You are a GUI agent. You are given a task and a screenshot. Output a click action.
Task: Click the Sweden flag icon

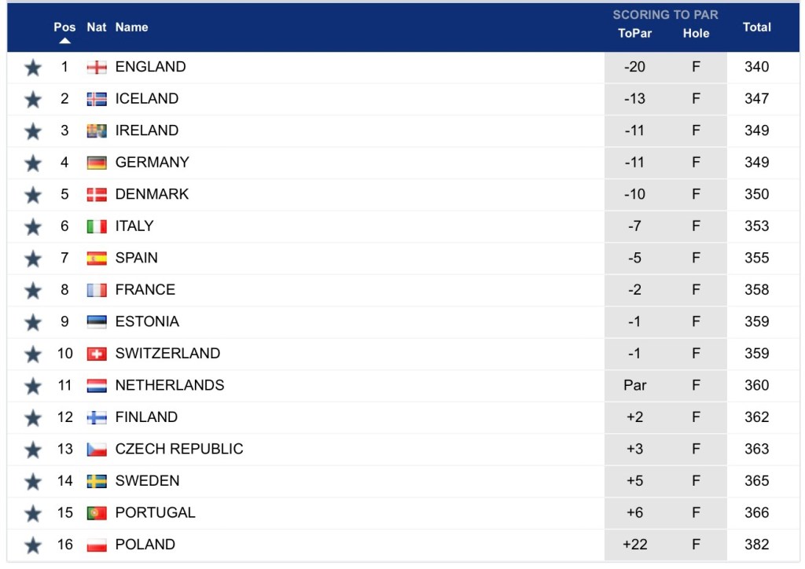click(97, 481)
